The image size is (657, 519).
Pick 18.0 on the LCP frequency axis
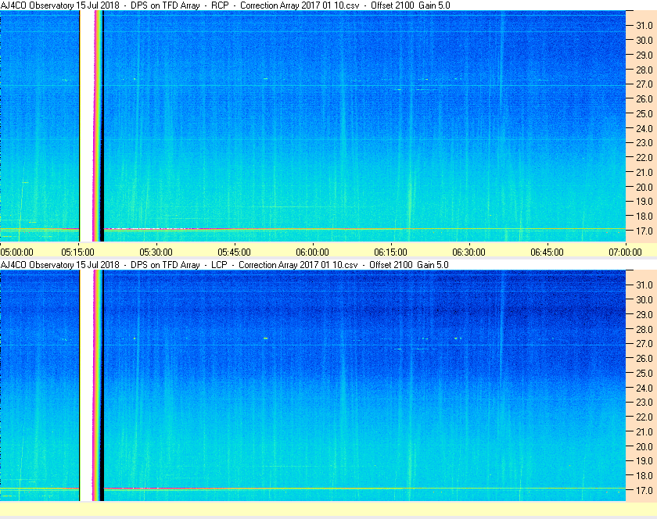[x=644, y=475]
